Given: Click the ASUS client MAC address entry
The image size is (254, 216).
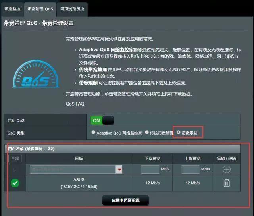Looking at the screenshot, I should pos(79,186).
